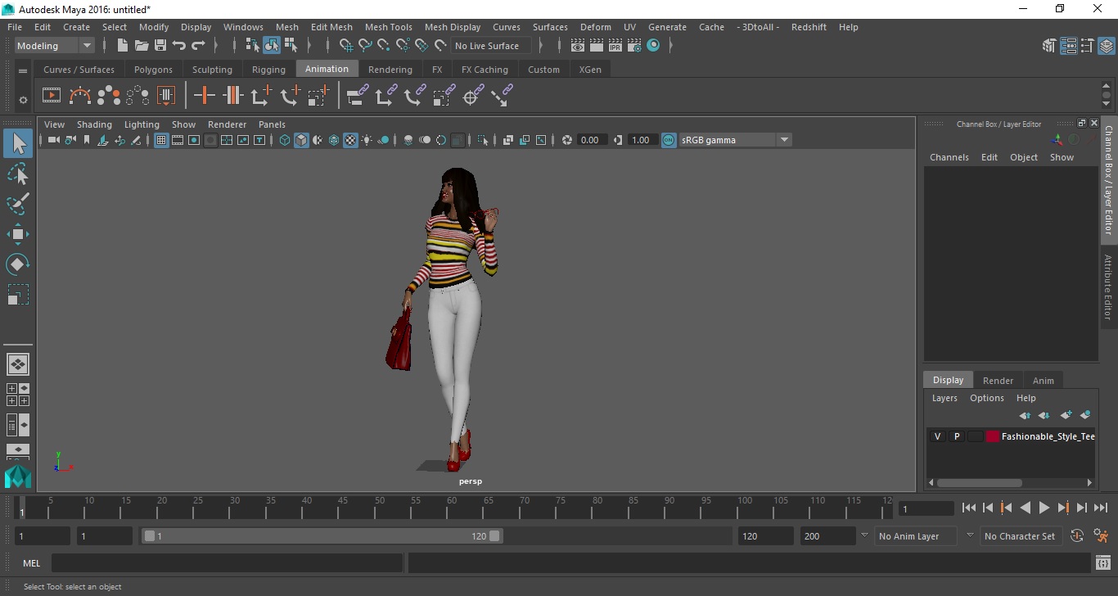Screen dimensions: 1118x596
Task: Open the Script Editor icon
Action: click(x=1102, y=563)
